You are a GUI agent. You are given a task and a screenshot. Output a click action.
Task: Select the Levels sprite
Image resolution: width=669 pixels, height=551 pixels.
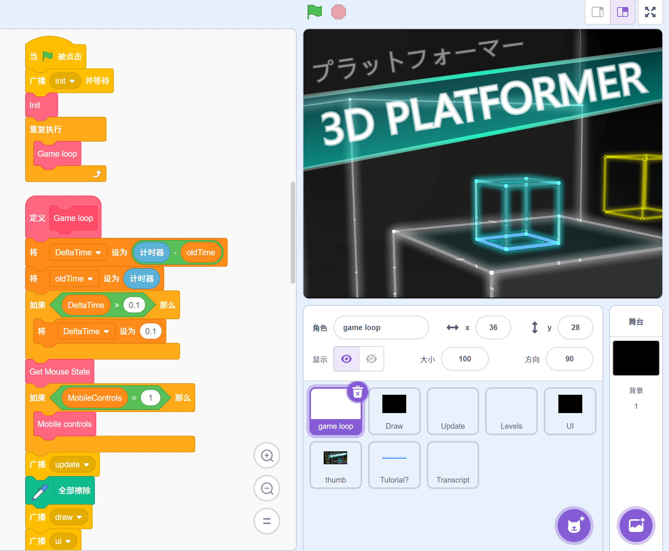point(511,411)
